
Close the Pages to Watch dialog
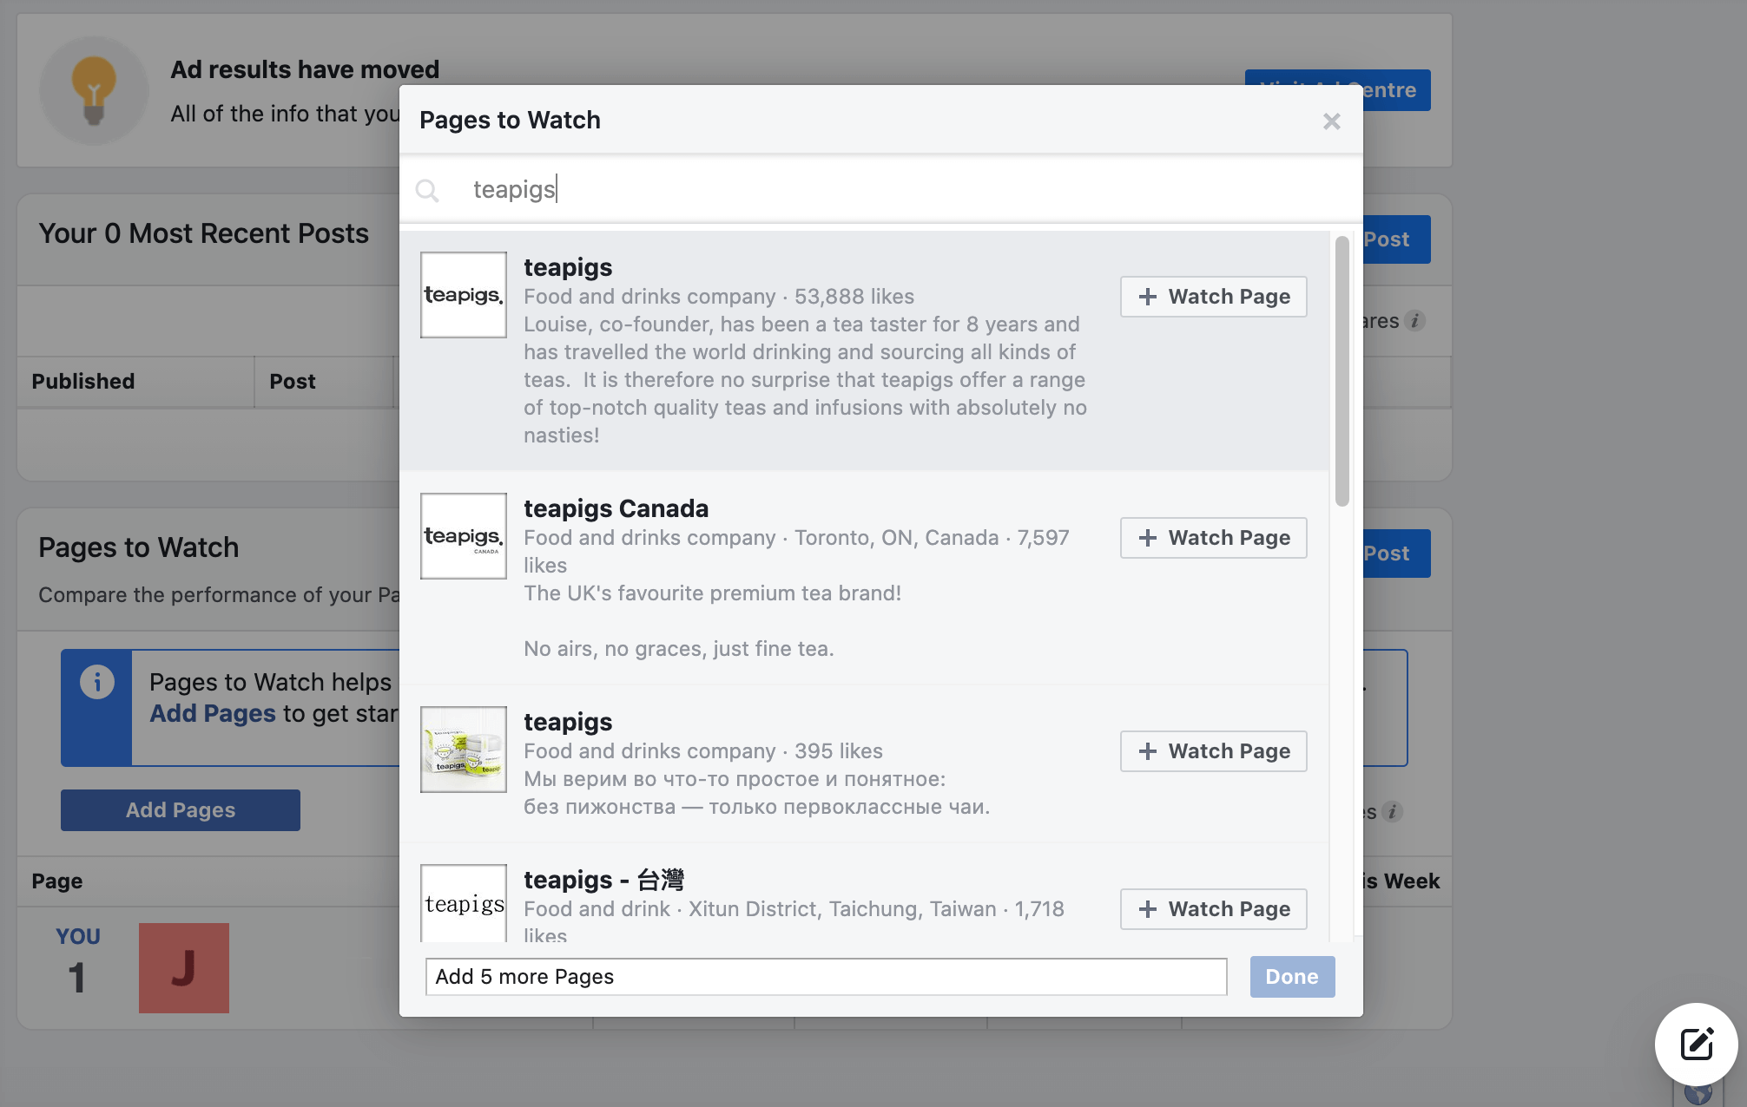(1331, 121)
